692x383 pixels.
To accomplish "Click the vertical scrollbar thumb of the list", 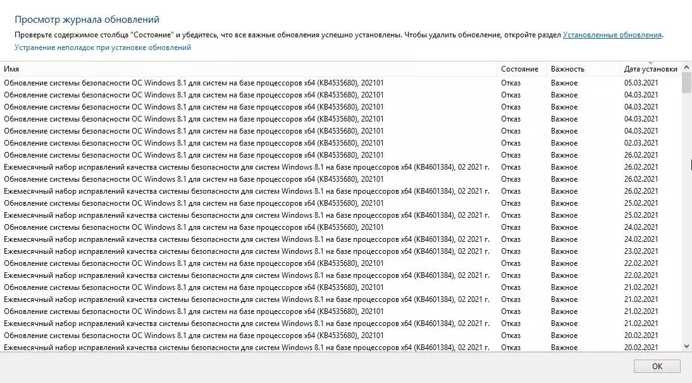I will click(x=686, y=83).
